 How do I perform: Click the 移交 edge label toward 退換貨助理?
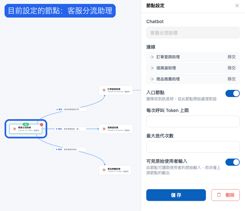tap(70, 129)
